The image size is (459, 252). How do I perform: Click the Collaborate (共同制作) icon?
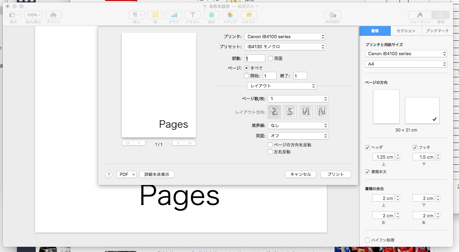332,15
